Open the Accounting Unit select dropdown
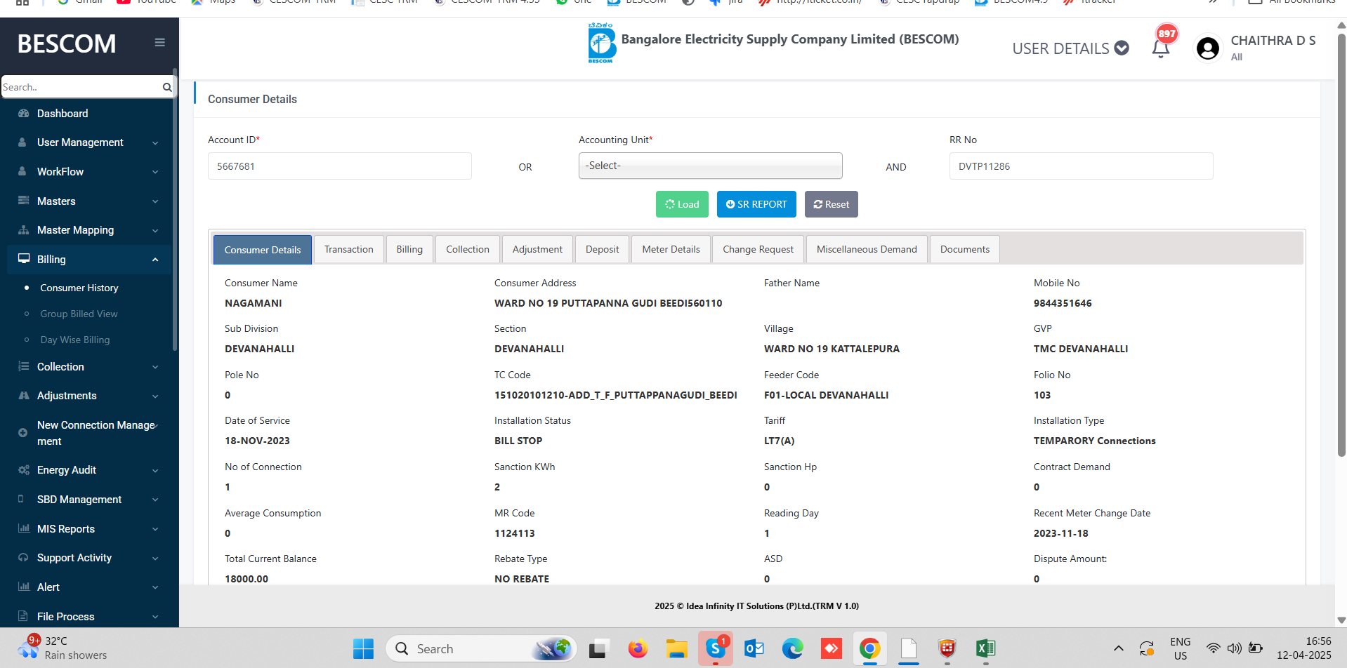Viewport: 1347px width, 668px height. [710, 166]
